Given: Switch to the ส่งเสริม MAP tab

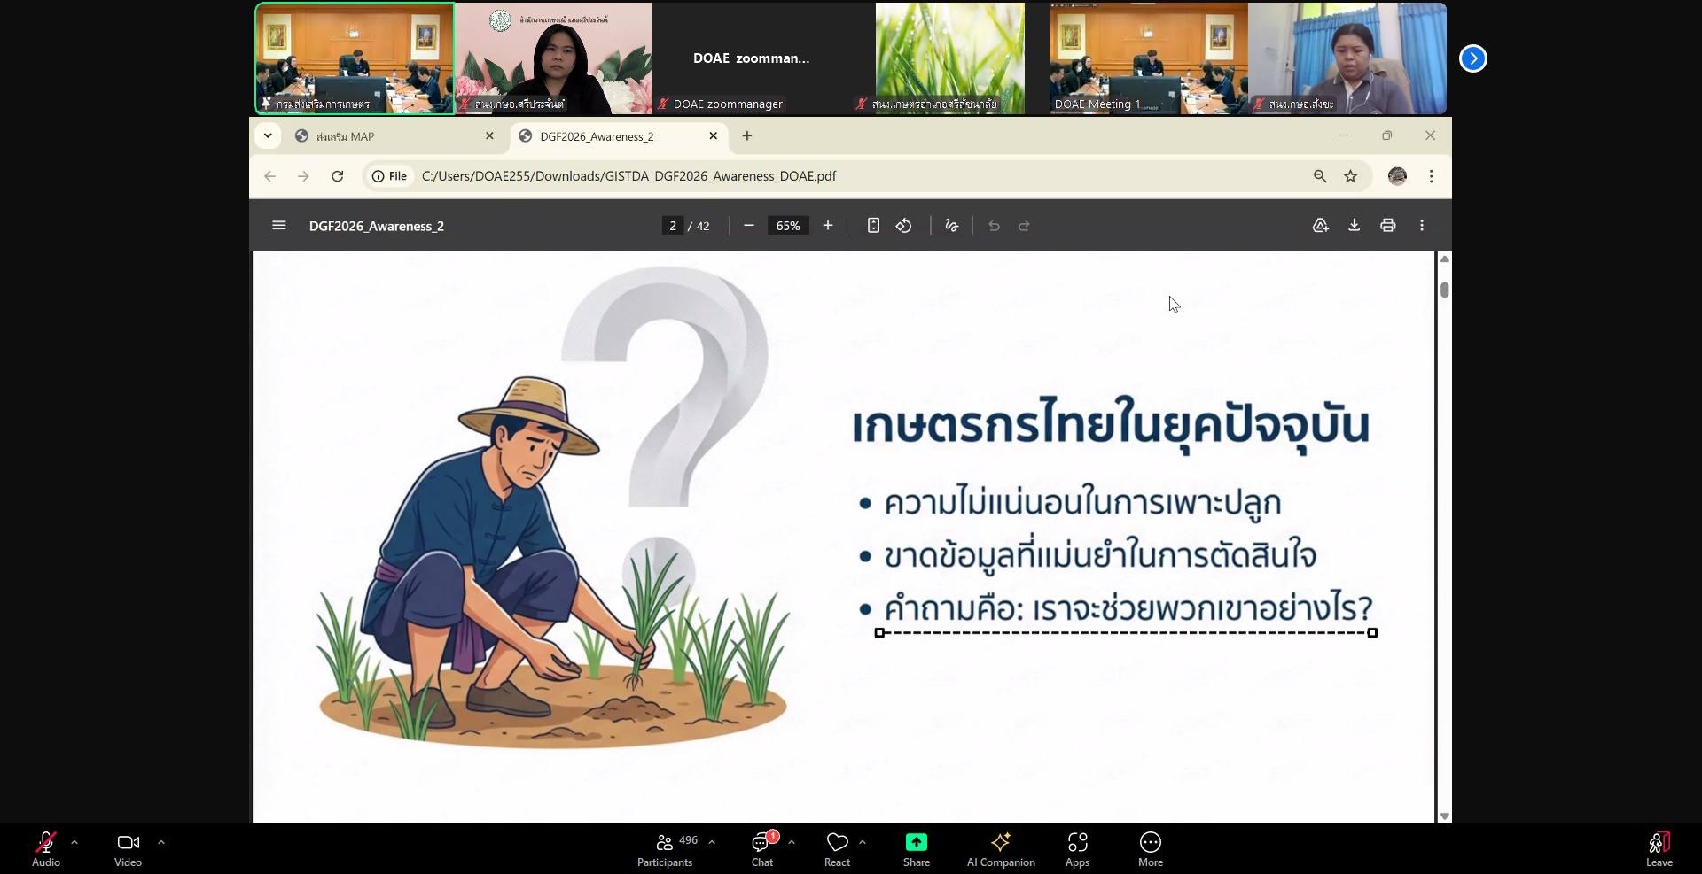Looking at the screenshot, I should 390,136.
